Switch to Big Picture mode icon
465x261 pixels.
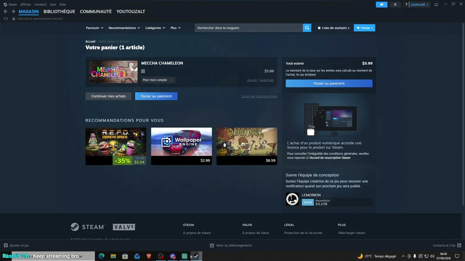[436, 5]
